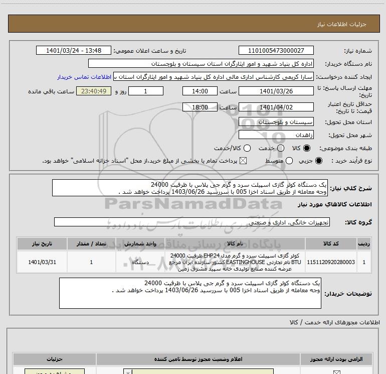
Task: Click the general need description text box
Action: pyautogui.click(x=190, y=188)
